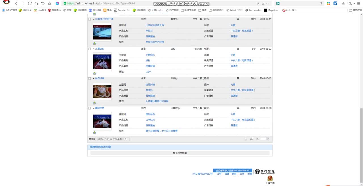Check the box for 钻石纤维 row
Viewport: 363px width, 186px height.
[90, 79]
